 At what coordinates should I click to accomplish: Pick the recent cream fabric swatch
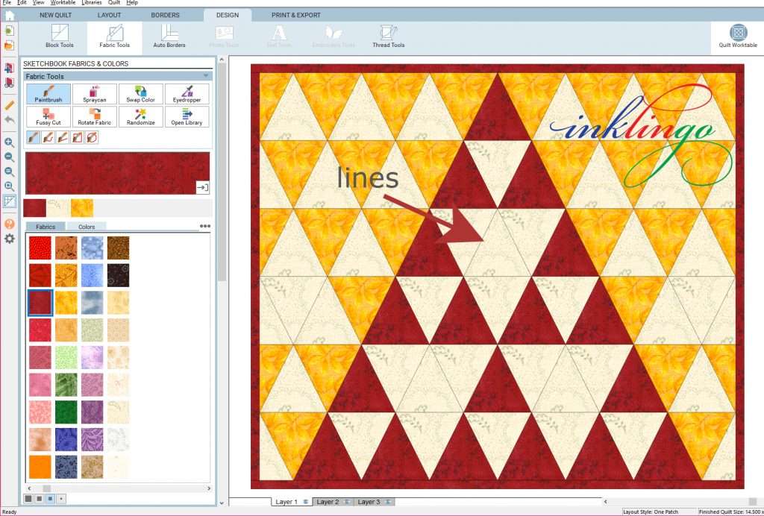58,208
